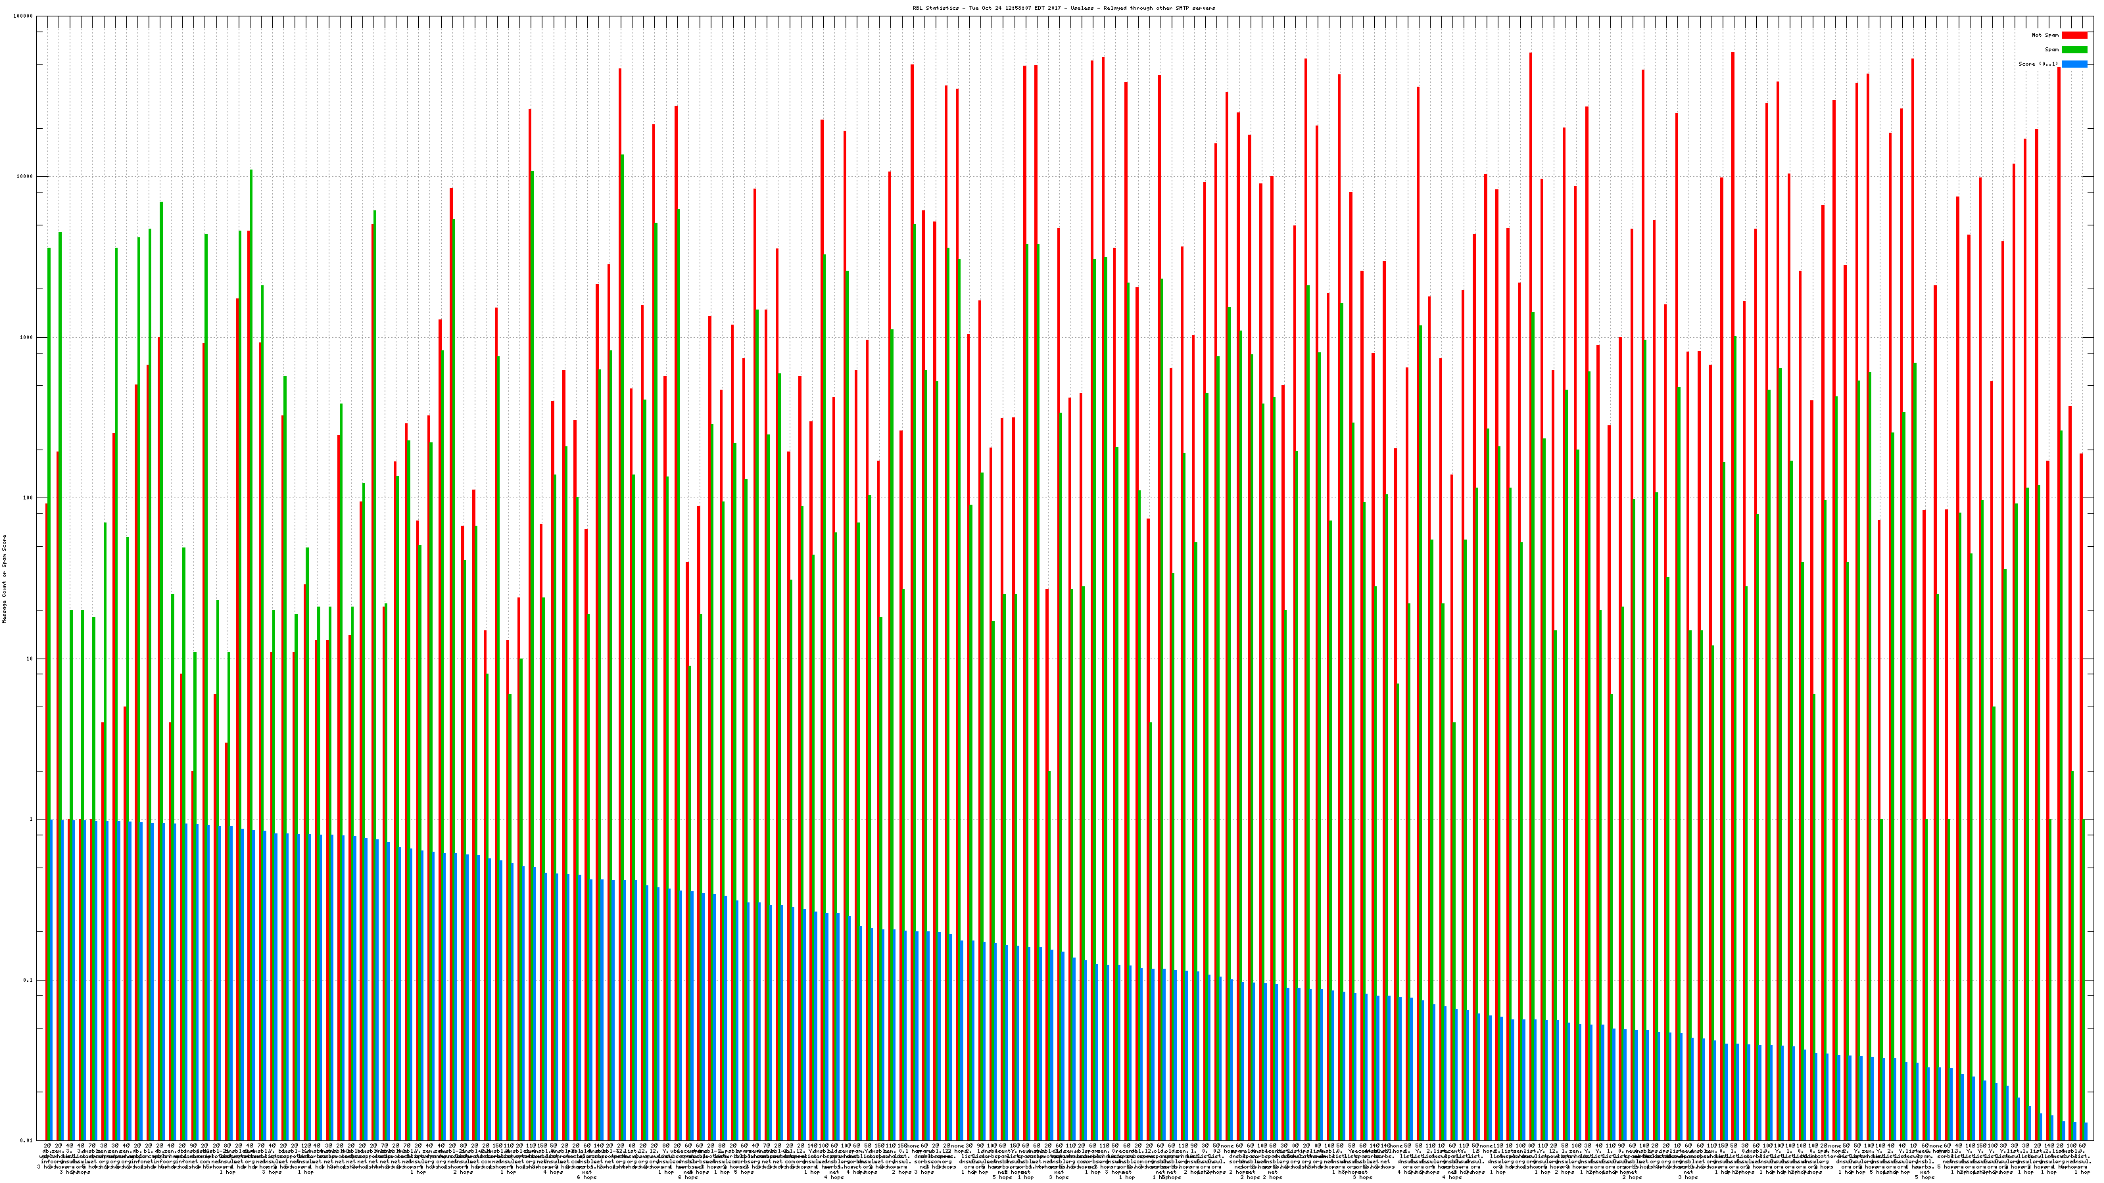Click the 10000 y-axis tick label
Screen dimensions: 2104x1183
pos(26,177)
